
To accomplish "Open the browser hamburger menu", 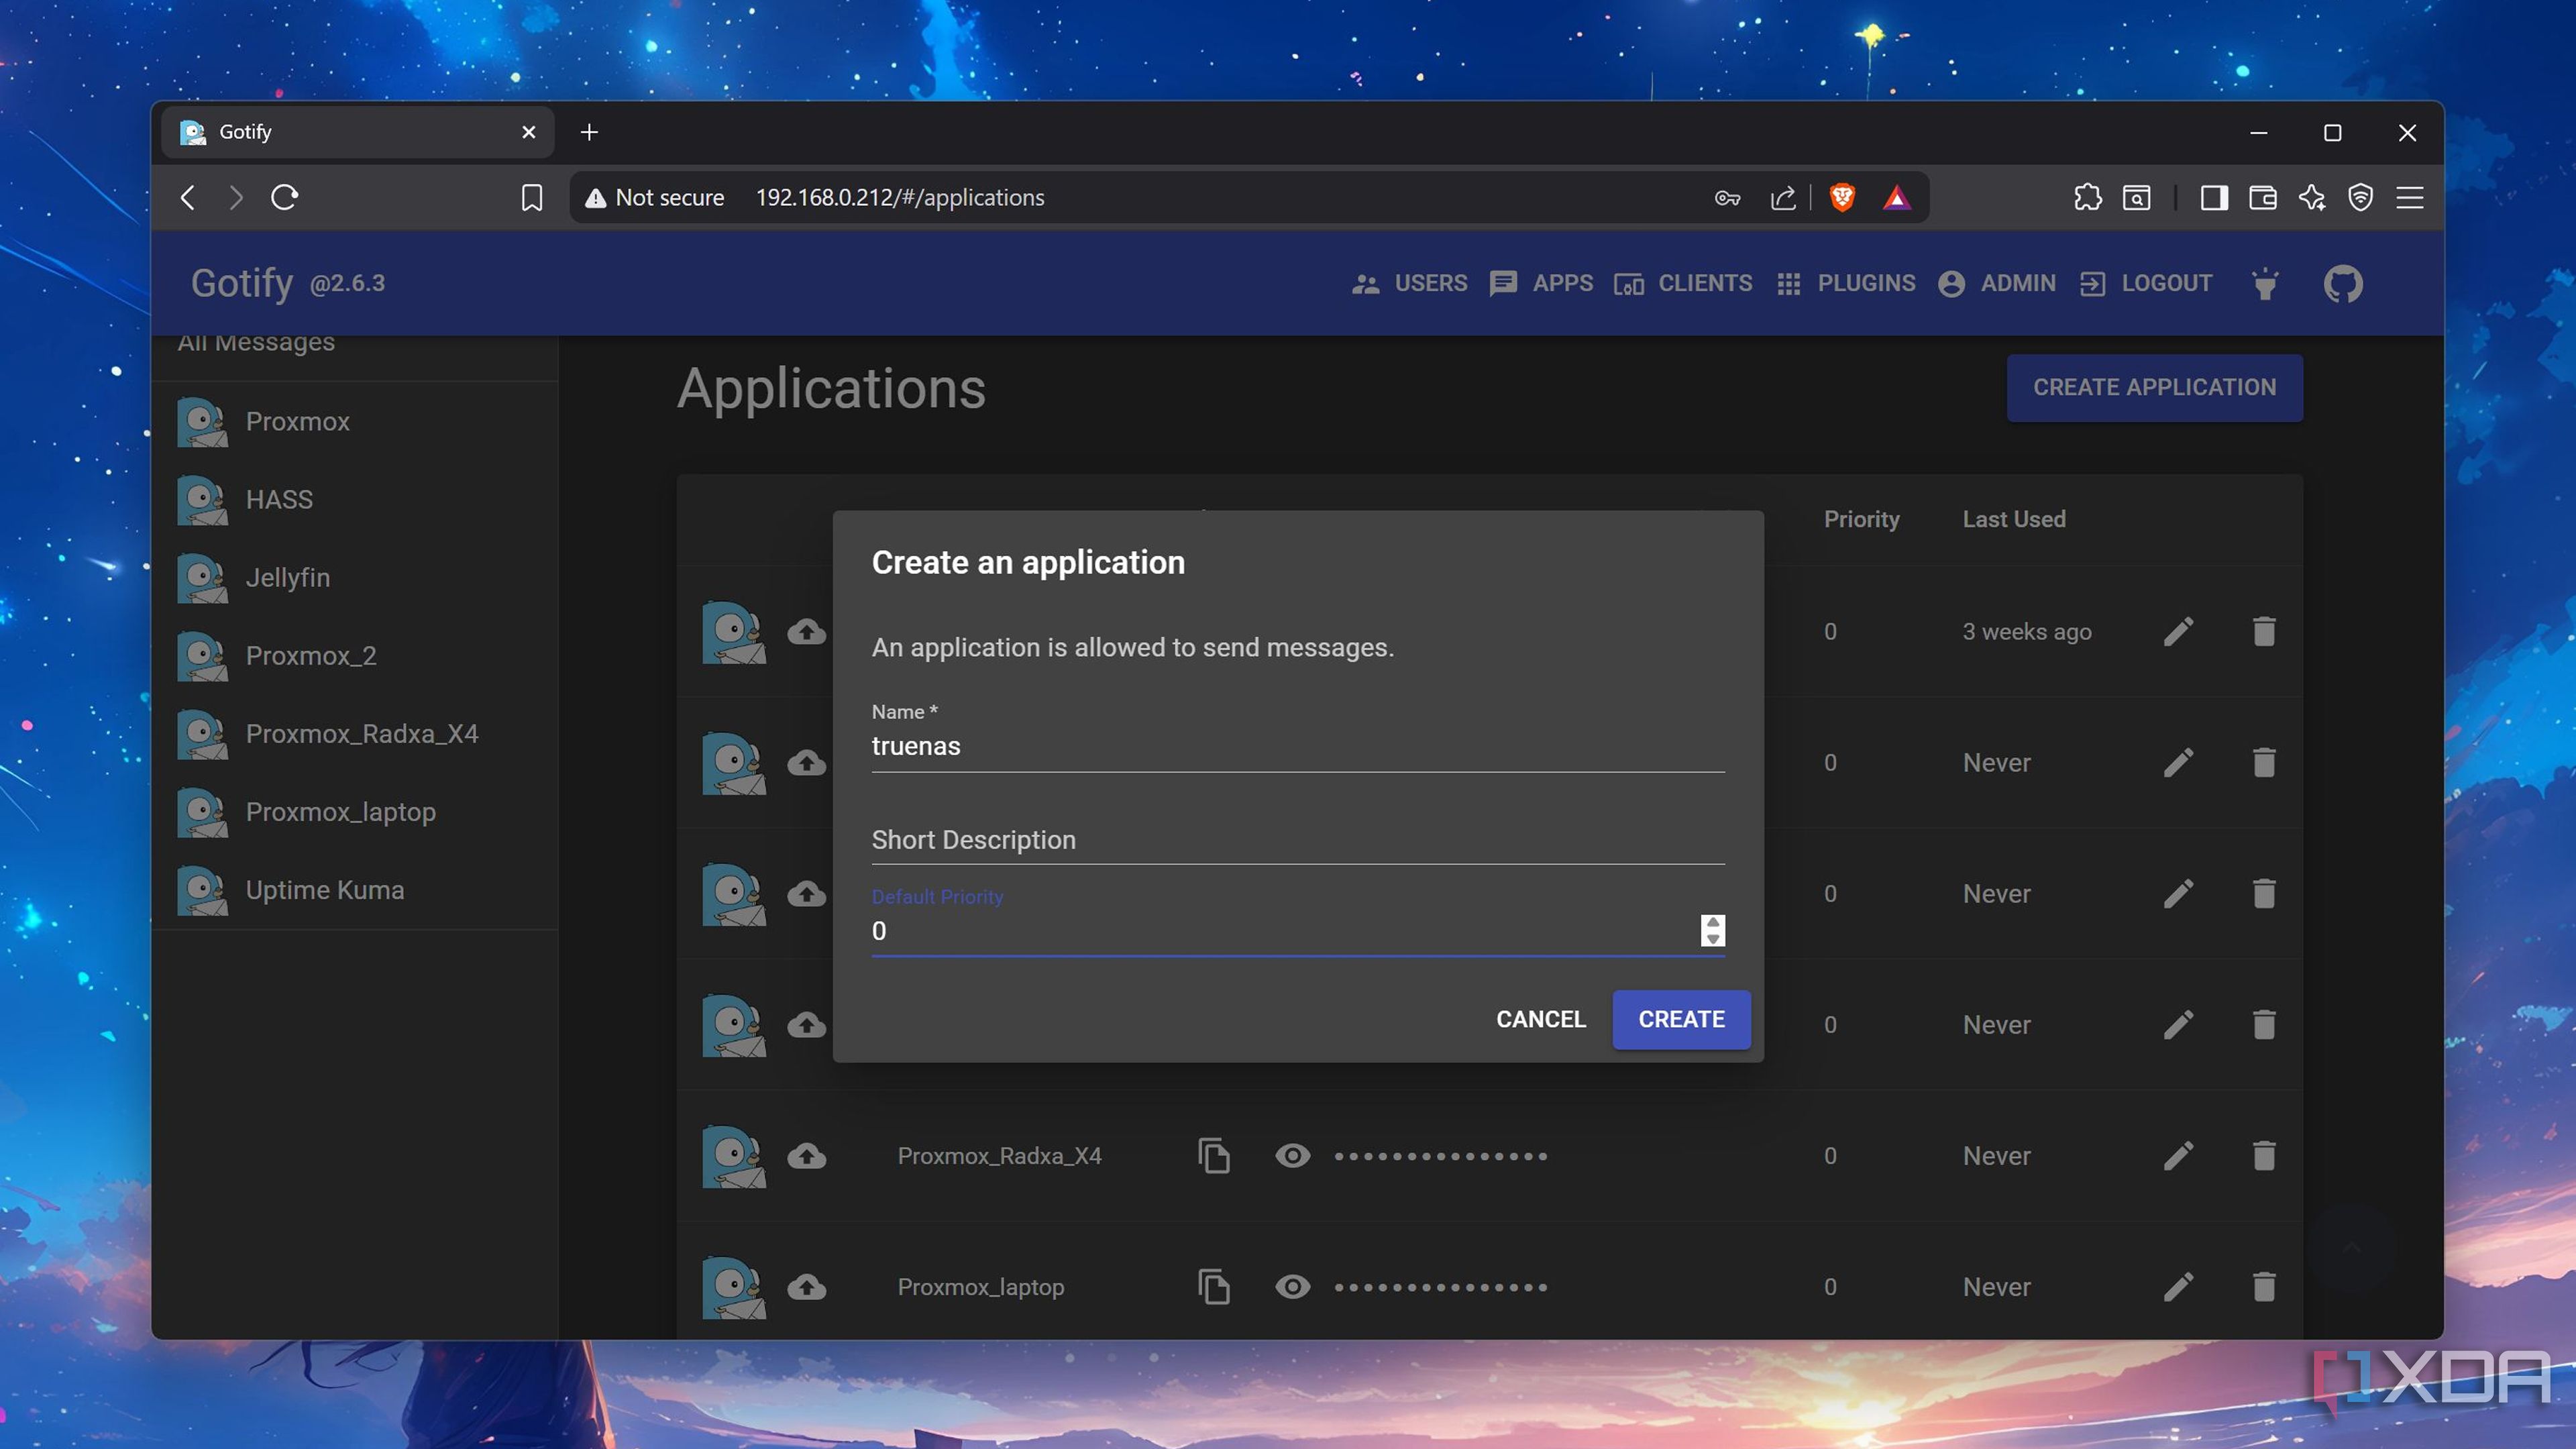I will pyautogui.click(x=2409, y=197).
